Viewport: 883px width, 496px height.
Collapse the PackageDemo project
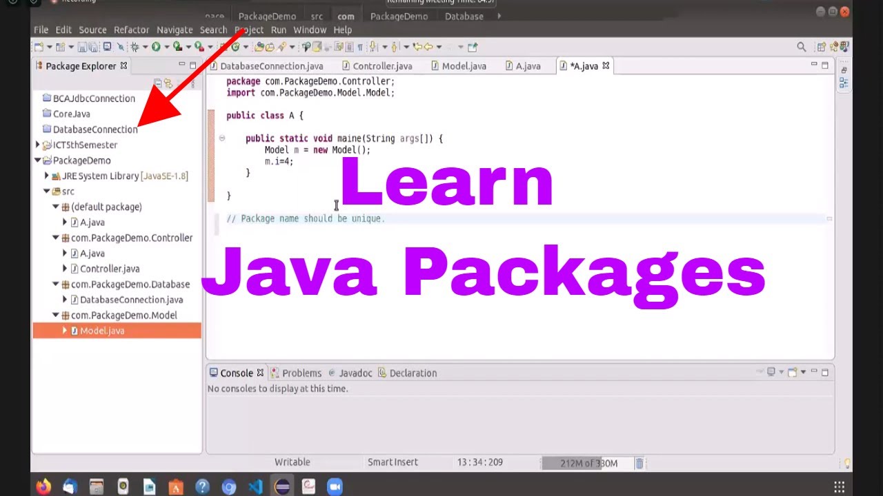(x=38, y=161)
